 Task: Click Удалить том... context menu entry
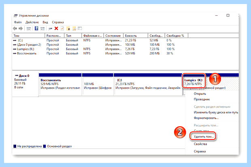204,137
